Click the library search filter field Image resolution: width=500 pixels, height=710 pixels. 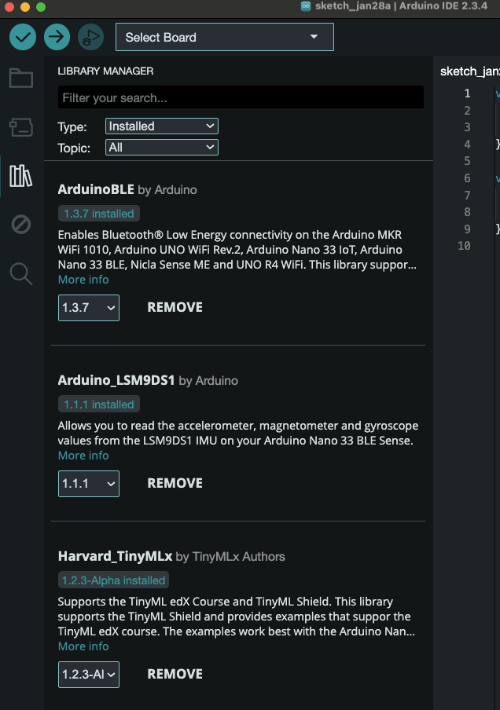(x=240, y=98)
